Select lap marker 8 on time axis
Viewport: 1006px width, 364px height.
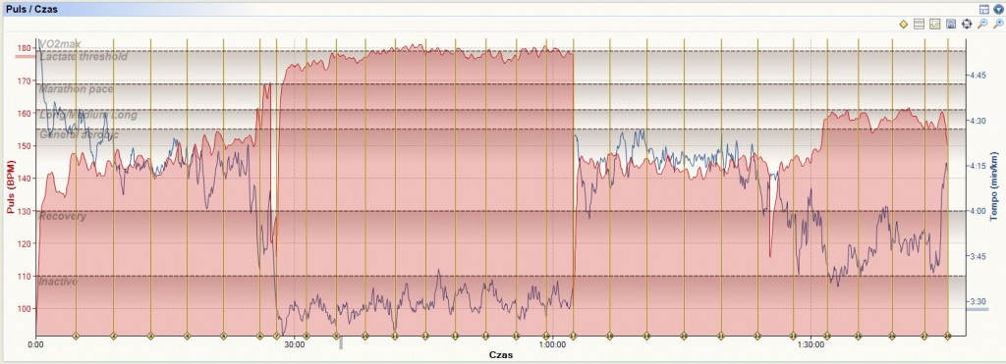pyautogui.click(x=307, y=336)
